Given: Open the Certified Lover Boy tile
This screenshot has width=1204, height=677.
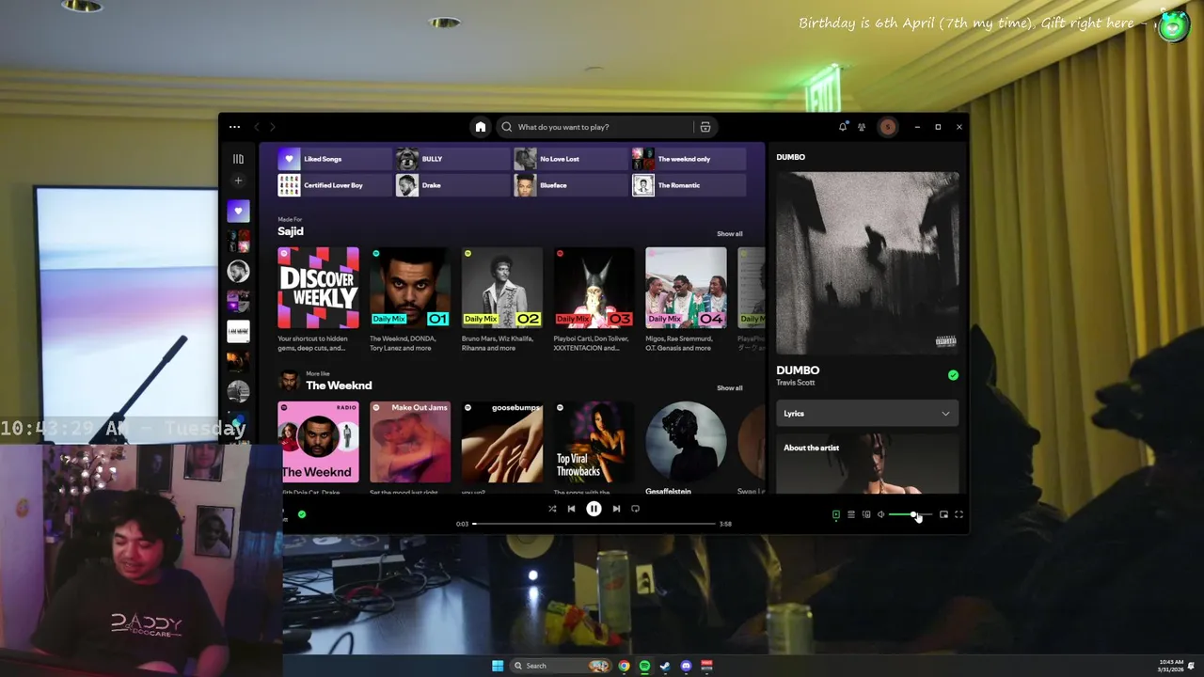Looking at the screenshot, I should point(335,185).
